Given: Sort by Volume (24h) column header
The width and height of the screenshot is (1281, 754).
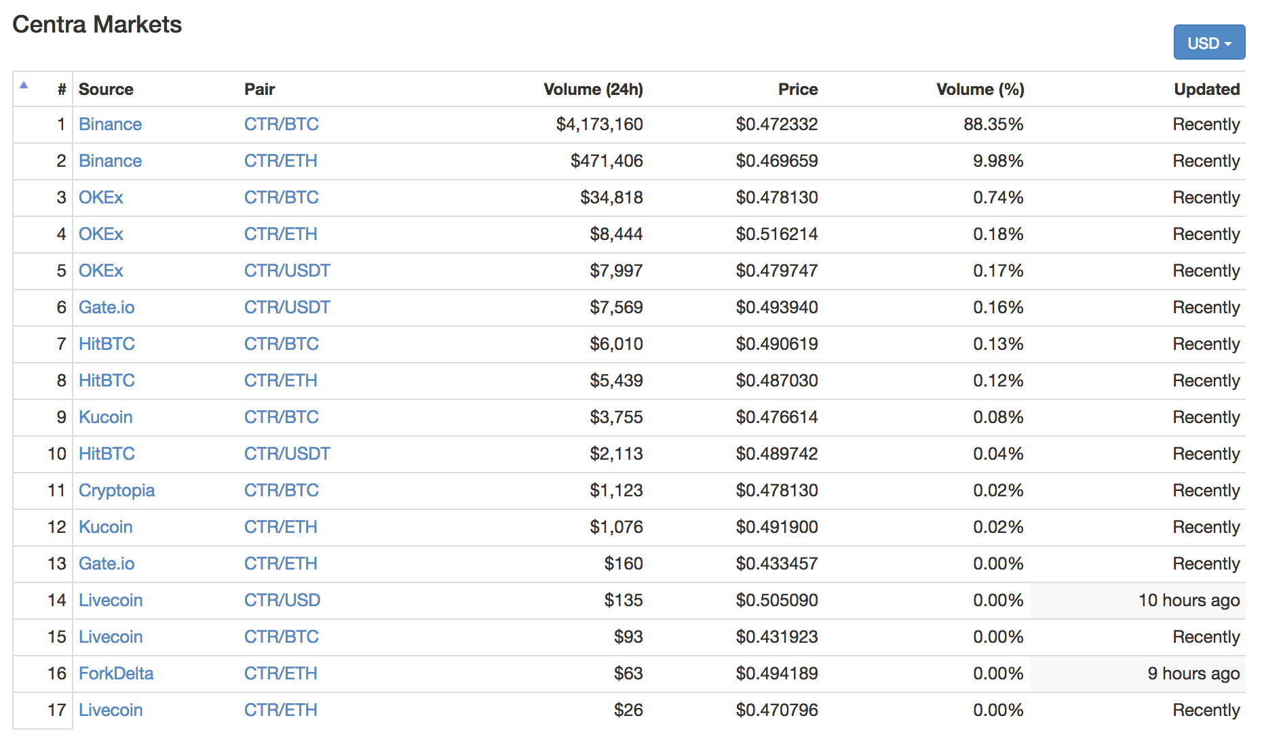Looking at the screenshot, I should click(x=593, y=89).
